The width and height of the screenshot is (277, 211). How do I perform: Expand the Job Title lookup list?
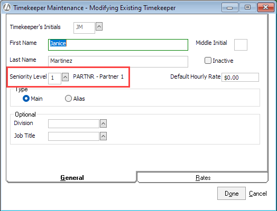(103, 136)
